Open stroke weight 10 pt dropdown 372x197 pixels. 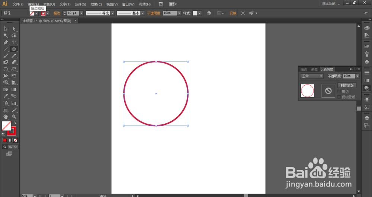81,13
